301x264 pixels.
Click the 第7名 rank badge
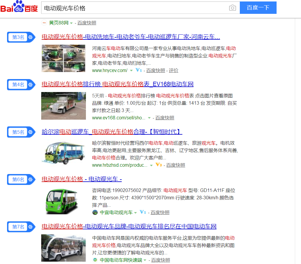pyautogui.click(x=21, y=227)
